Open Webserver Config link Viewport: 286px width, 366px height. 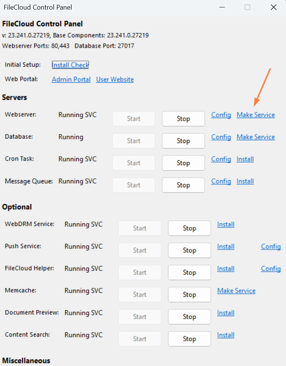coord(221,115)
